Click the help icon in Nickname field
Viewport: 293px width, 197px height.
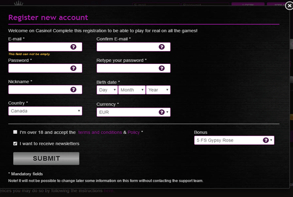coord(74,89)
